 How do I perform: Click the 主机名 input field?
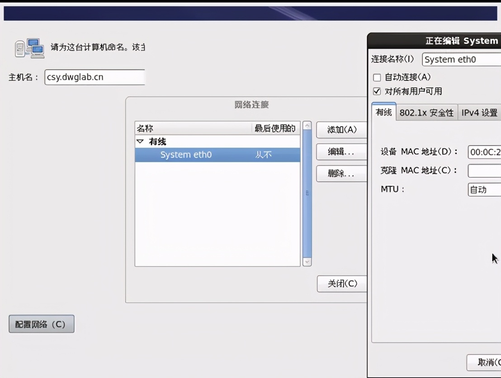tap(95, 77)
